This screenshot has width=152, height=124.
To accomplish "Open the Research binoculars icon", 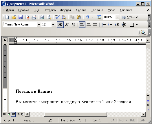I will pyautogui.click(x=64, y=17).
